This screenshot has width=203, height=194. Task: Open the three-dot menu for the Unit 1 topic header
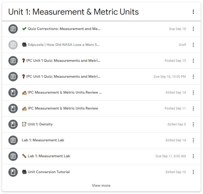click(x=193, y=12)
